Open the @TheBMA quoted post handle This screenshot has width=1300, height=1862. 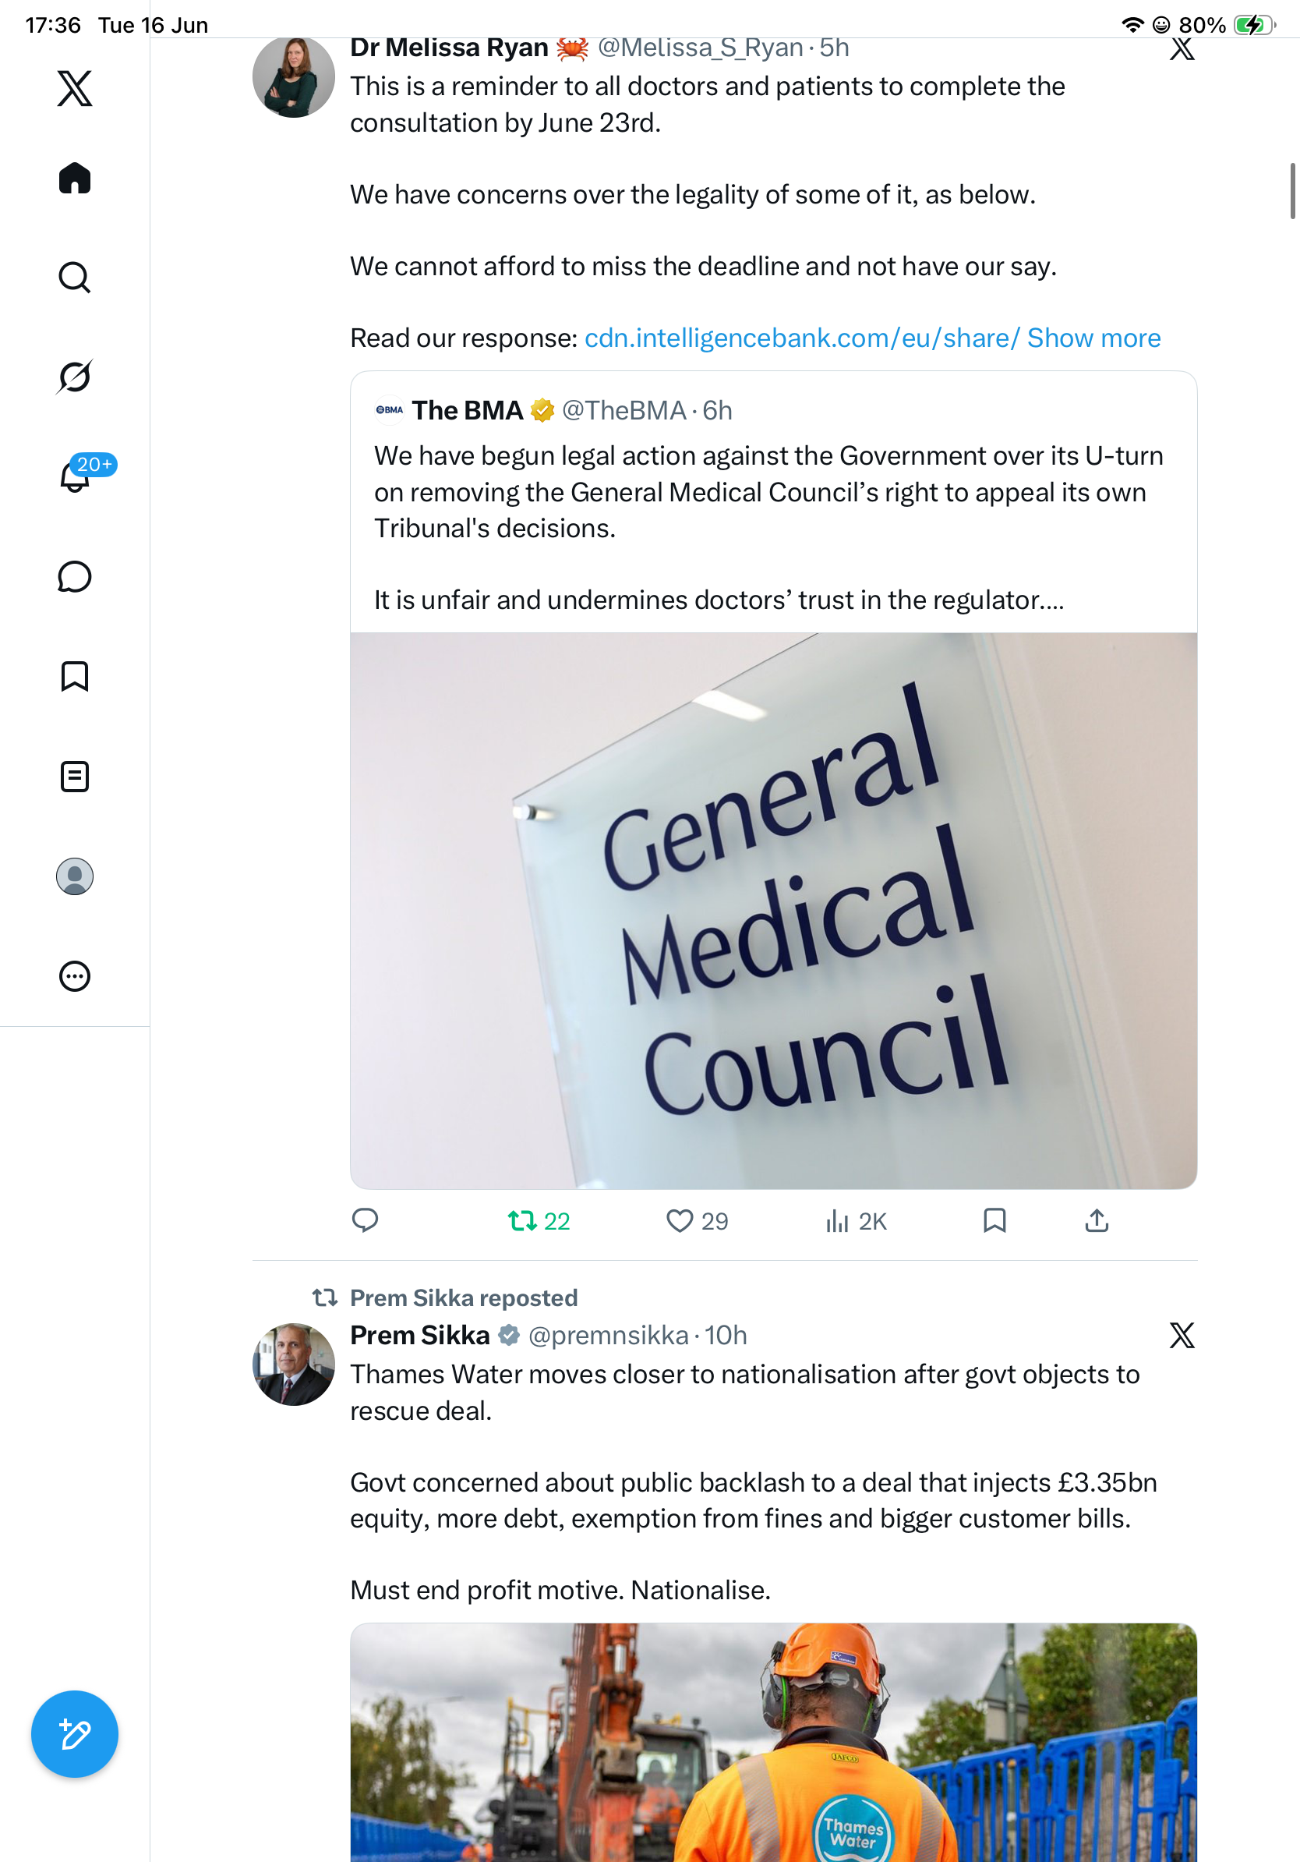624,410
